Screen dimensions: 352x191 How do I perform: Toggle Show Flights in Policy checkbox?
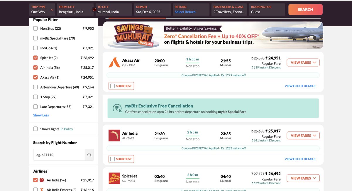point(35,129)
